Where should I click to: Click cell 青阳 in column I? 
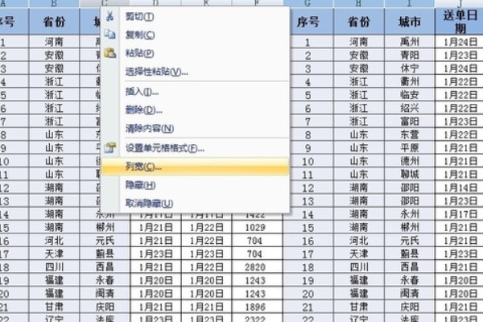pos(410,55)
